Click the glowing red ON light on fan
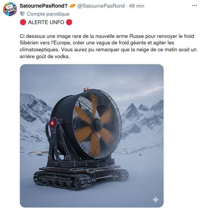The width and height of the screenshot is (200, 209). tap(52, 123)
